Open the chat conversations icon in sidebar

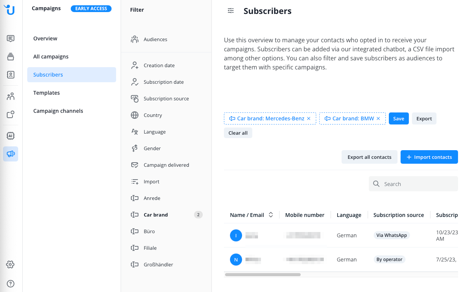tap(11, 38)
